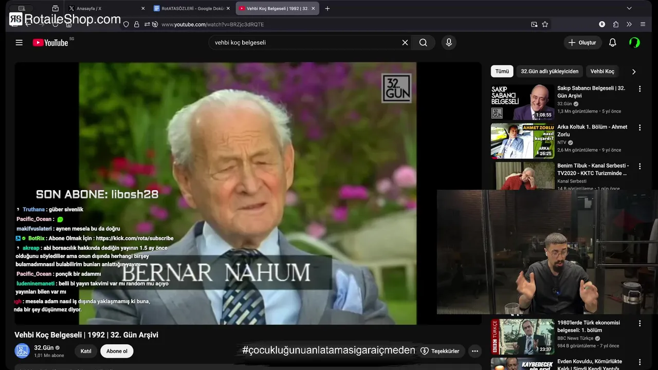Open a new browser tab
This screenshot has height=370, width=658.
click(327, 8)
